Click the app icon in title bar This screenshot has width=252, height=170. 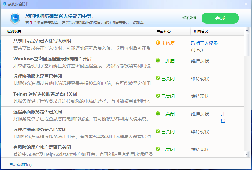(4, 4)
